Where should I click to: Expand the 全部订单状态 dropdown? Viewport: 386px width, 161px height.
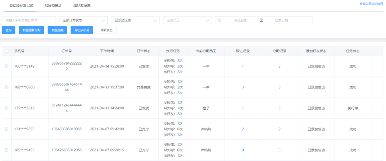coord(83,20)
